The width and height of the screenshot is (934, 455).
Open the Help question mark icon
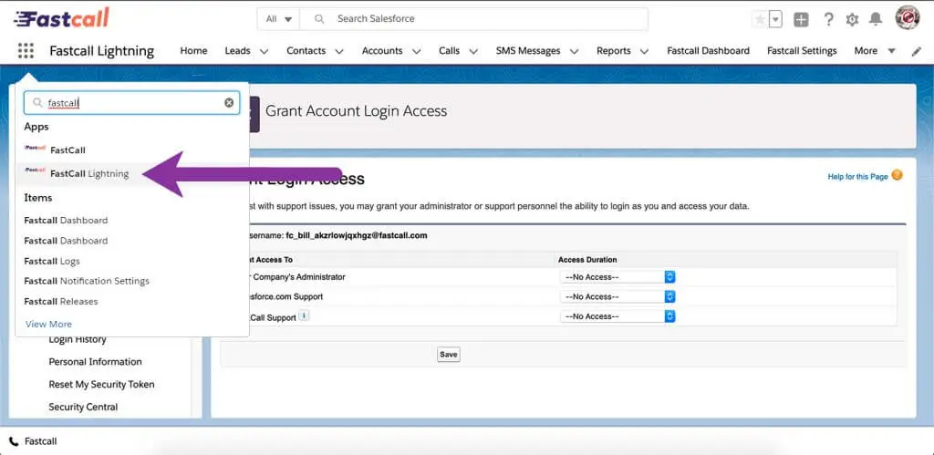pyautogui.click(x=828, y=19)
